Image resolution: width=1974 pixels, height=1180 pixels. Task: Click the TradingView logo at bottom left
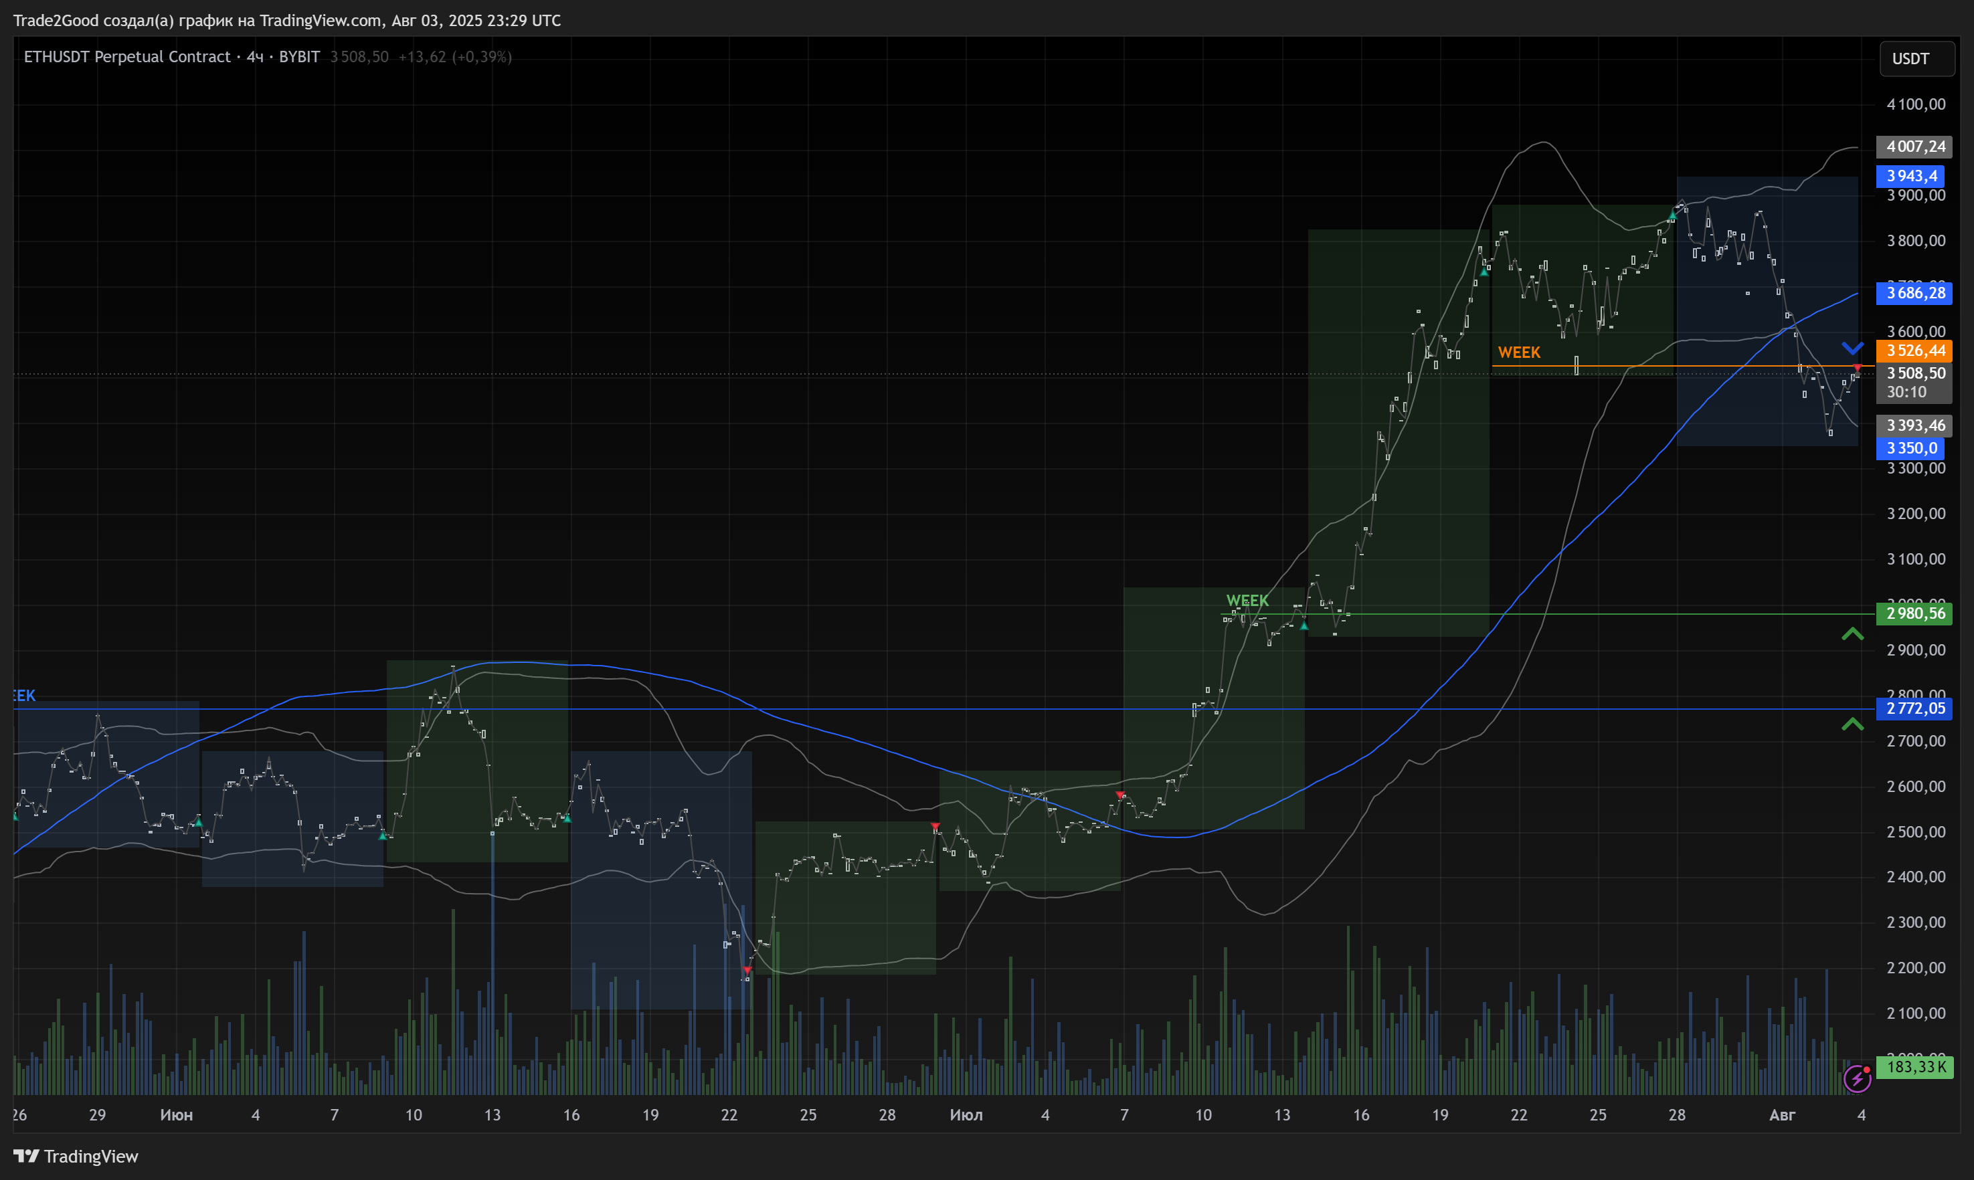coord(76,1156)
